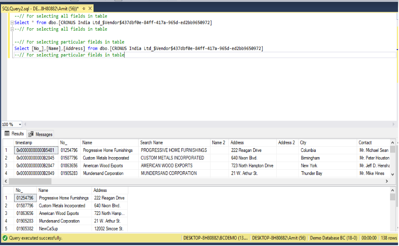Select contact cell Mr. Michael Sean
Image resolution: width=399 pixels, height=246 pixels.
coord(373,150)
